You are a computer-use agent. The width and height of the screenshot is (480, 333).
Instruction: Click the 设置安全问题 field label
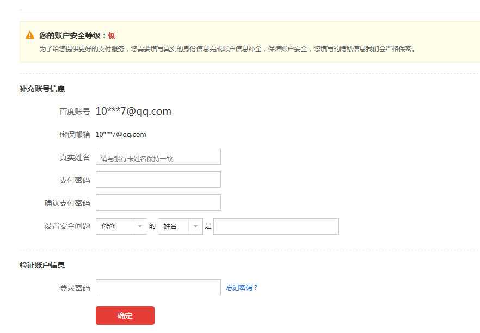click(65, 225)
